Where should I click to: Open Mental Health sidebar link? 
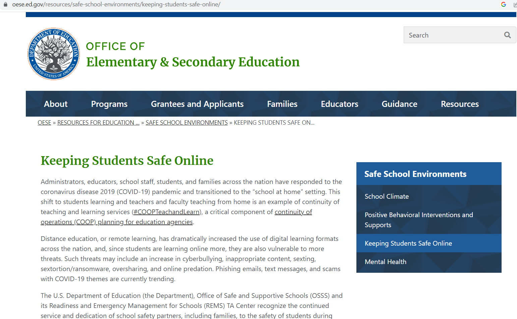tap(385, 262)
